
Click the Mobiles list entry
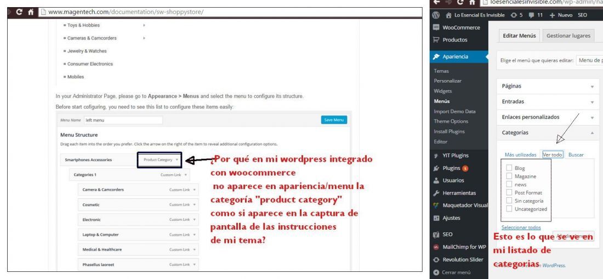[x=76, y=77]
